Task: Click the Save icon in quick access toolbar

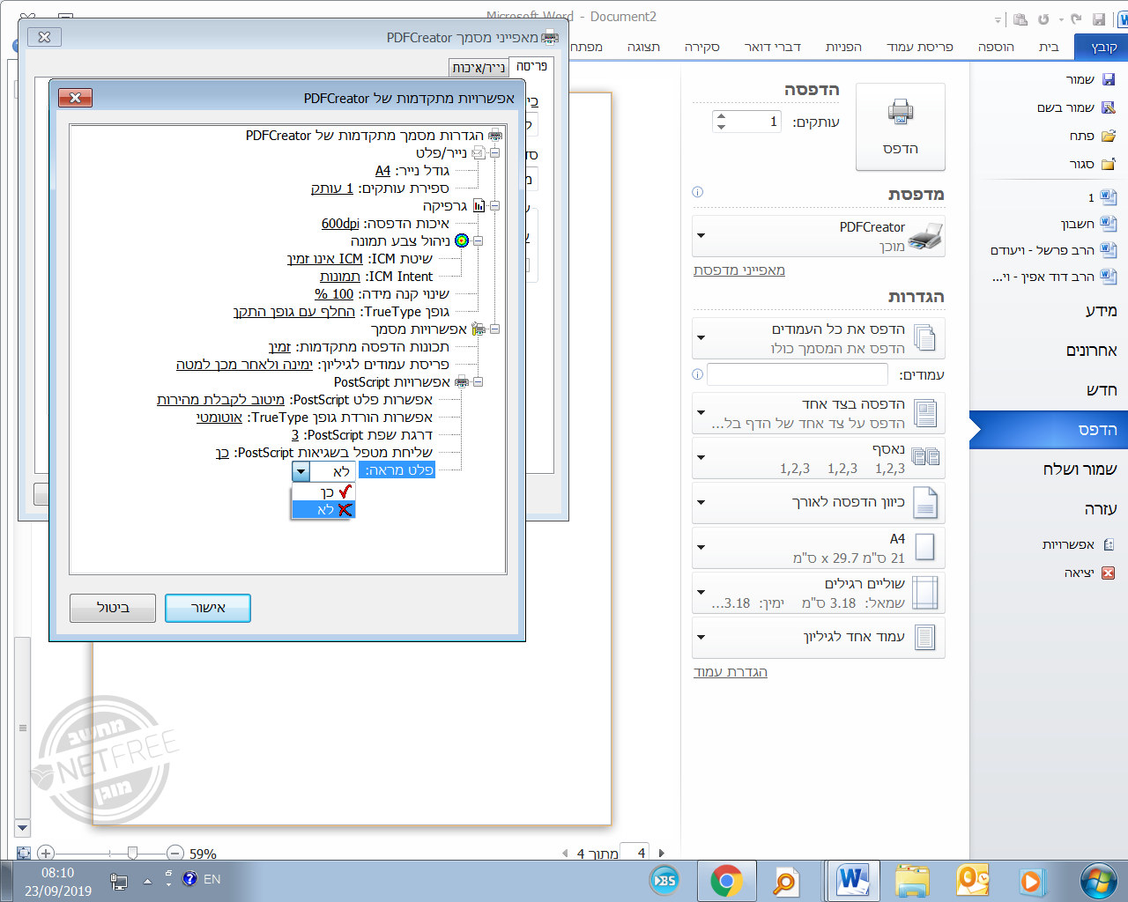Action: tap(1098, 19)
